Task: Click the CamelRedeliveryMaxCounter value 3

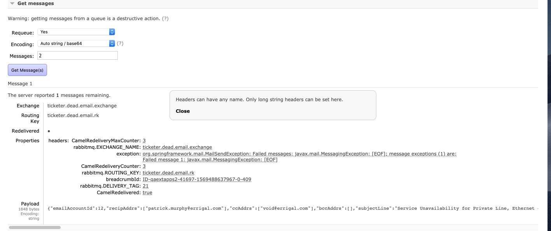Action: (x=144, y=141)
